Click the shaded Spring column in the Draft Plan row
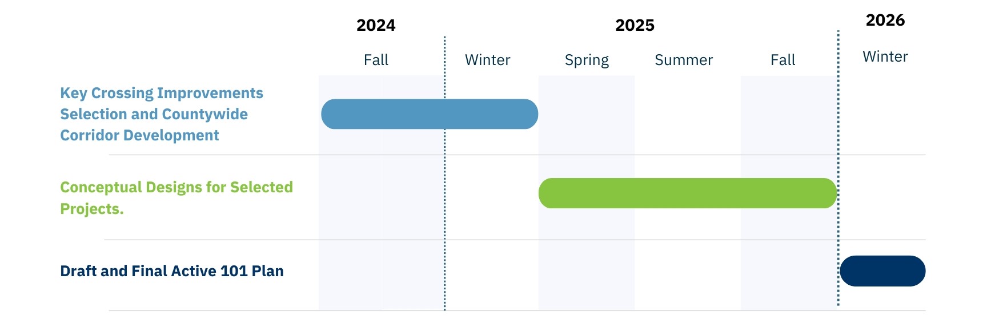The height and width of the screenshot is (327, 987). coord(586,274)
